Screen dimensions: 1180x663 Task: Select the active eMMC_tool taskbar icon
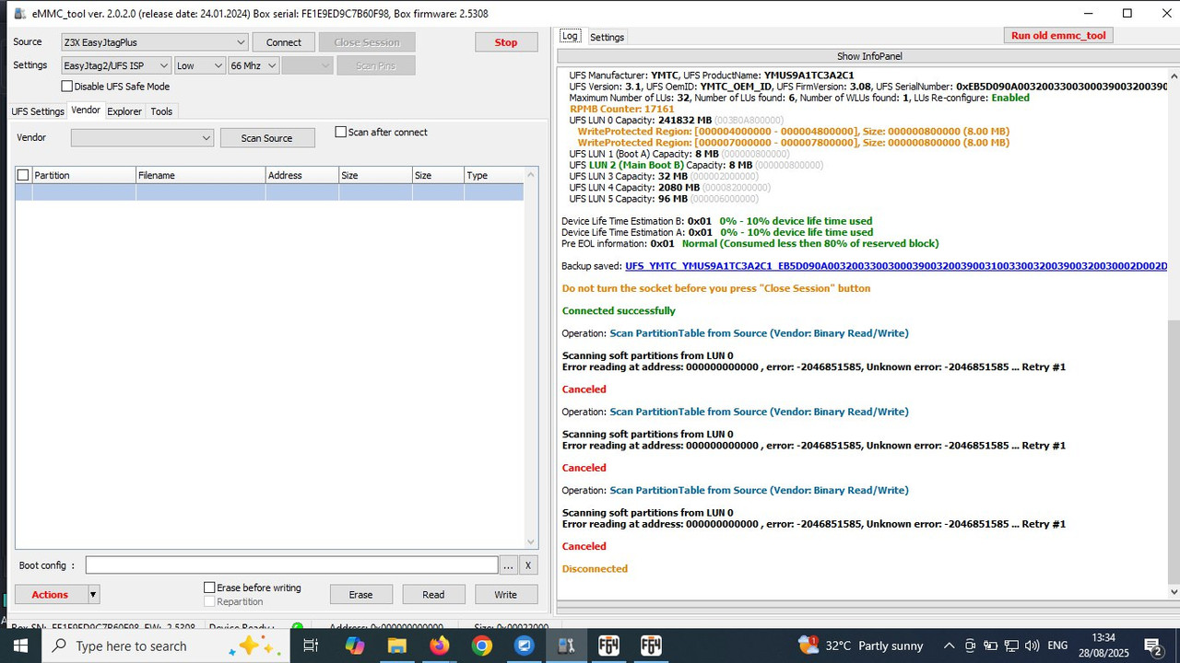click(567, 646)
